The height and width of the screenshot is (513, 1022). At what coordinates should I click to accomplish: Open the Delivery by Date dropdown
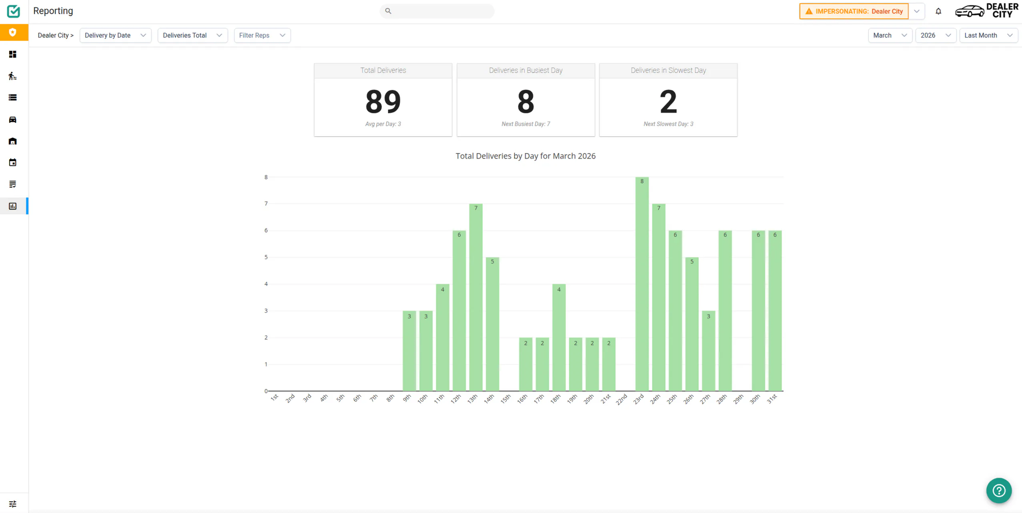coord(116,35)
